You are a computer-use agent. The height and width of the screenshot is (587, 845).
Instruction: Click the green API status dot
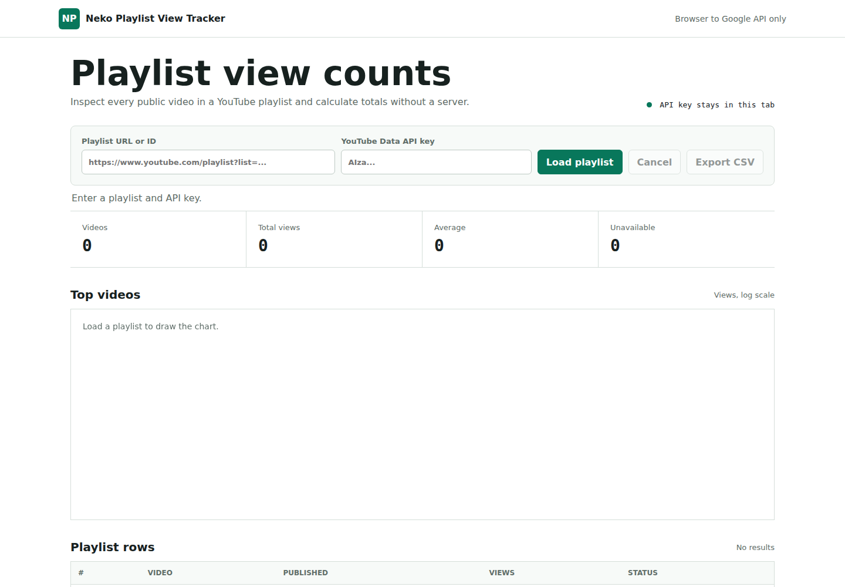[x=649, y=105]
